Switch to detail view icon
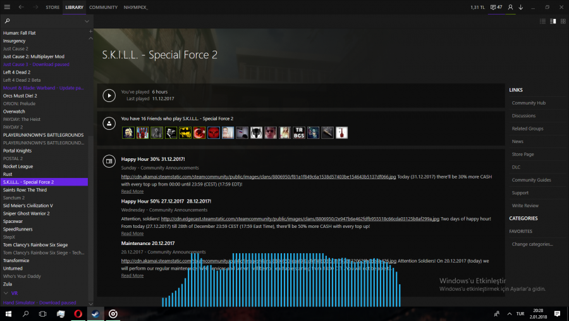The height and width of the screenshot is (321, 569). [553, 21]
